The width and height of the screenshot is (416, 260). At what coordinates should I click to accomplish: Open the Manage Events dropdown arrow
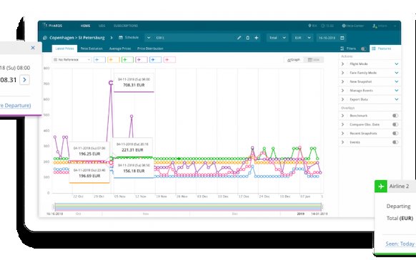(x=397, y=90)
